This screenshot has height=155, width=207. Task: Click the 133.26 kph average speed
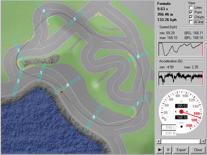pyautogui.click(x=167, y=20)
